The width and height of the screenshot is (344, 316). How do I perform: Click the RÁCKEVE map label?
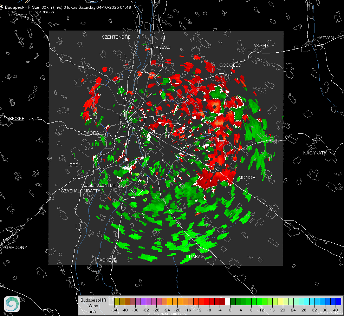click(106, 260)
